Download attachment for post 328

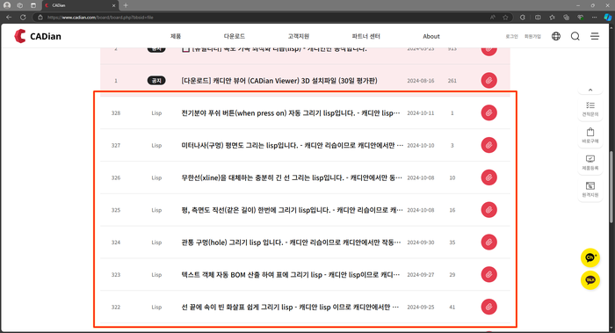[x=488, y=113]
